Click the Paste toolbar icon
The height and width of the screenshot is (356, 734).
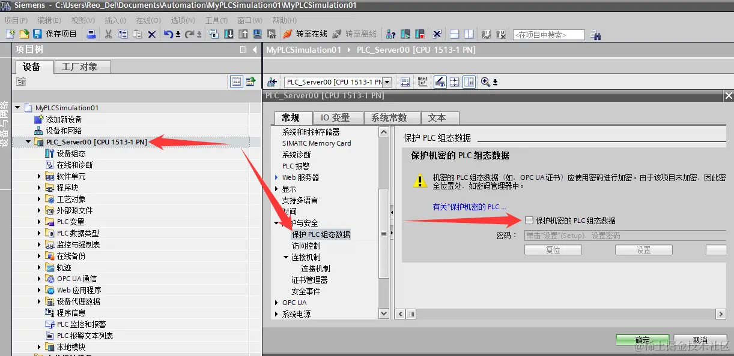tap(137, 34)
